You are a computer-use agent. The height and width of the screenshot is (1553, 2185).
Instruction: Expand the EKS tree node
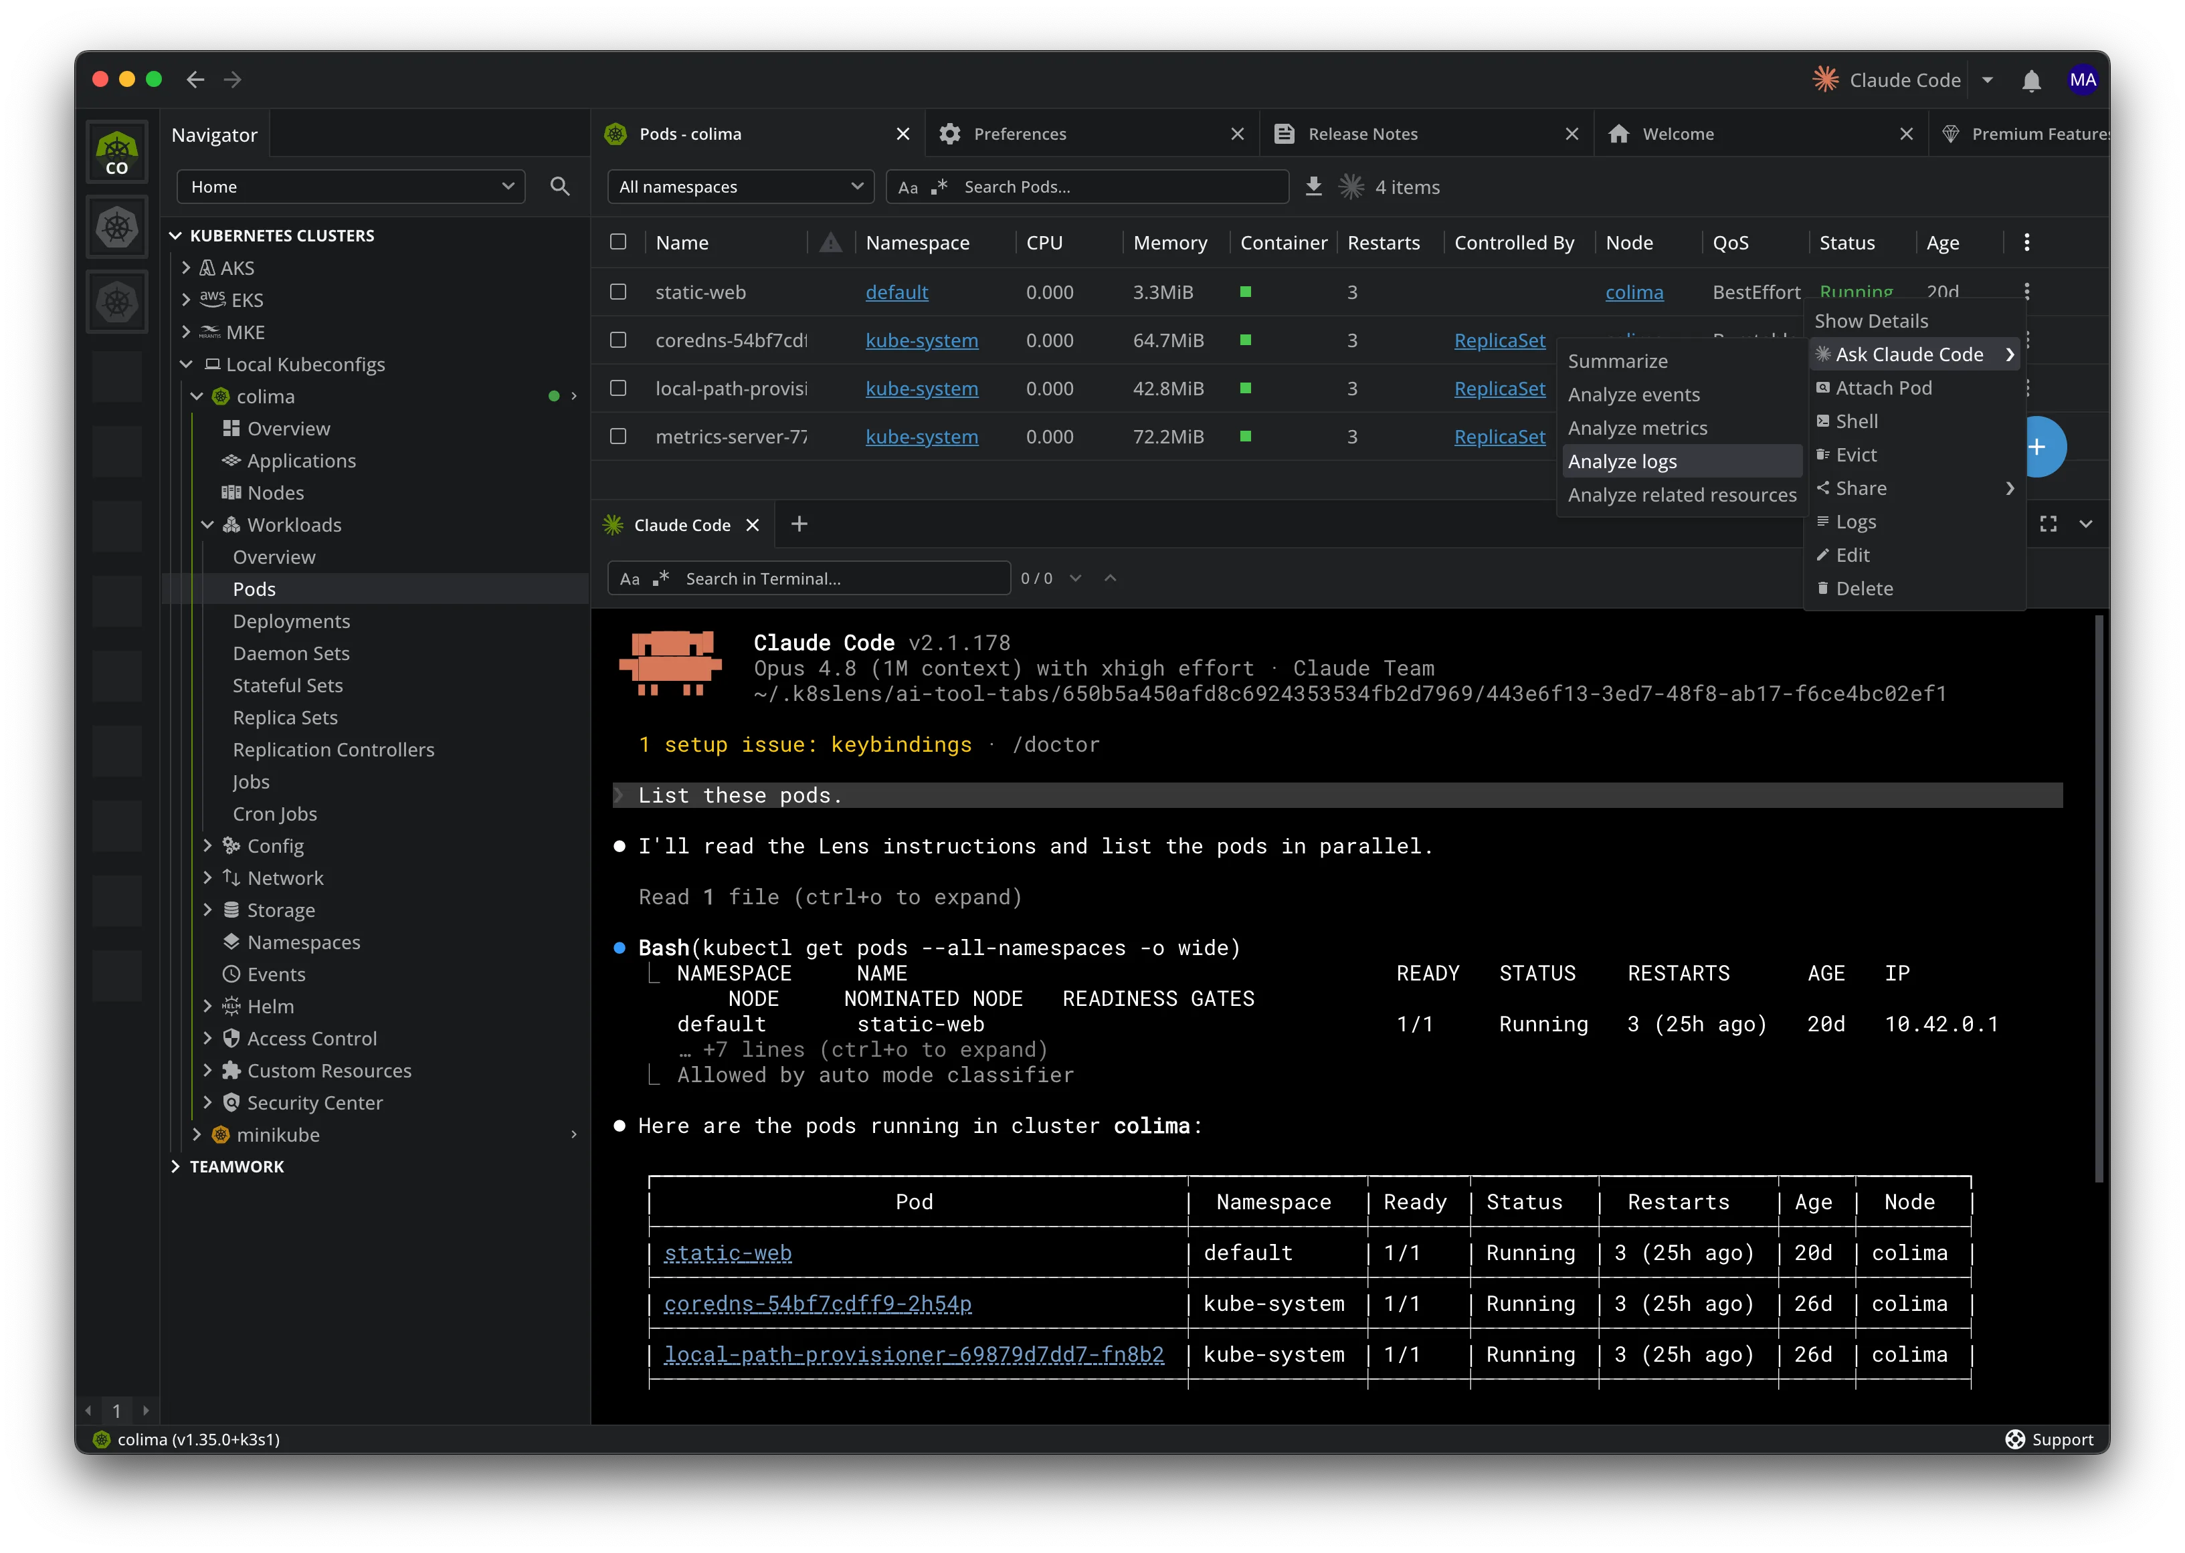click(187, 300)
